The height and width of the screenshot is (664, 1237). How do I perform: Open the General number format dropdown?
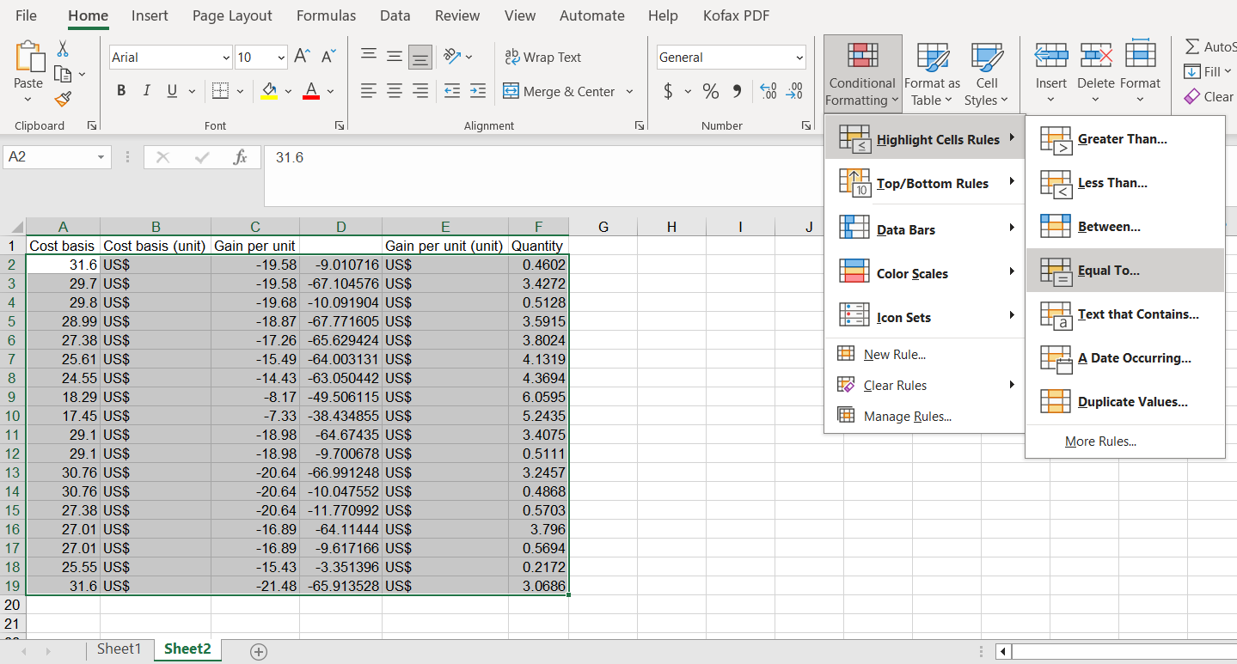click(799, 58)
